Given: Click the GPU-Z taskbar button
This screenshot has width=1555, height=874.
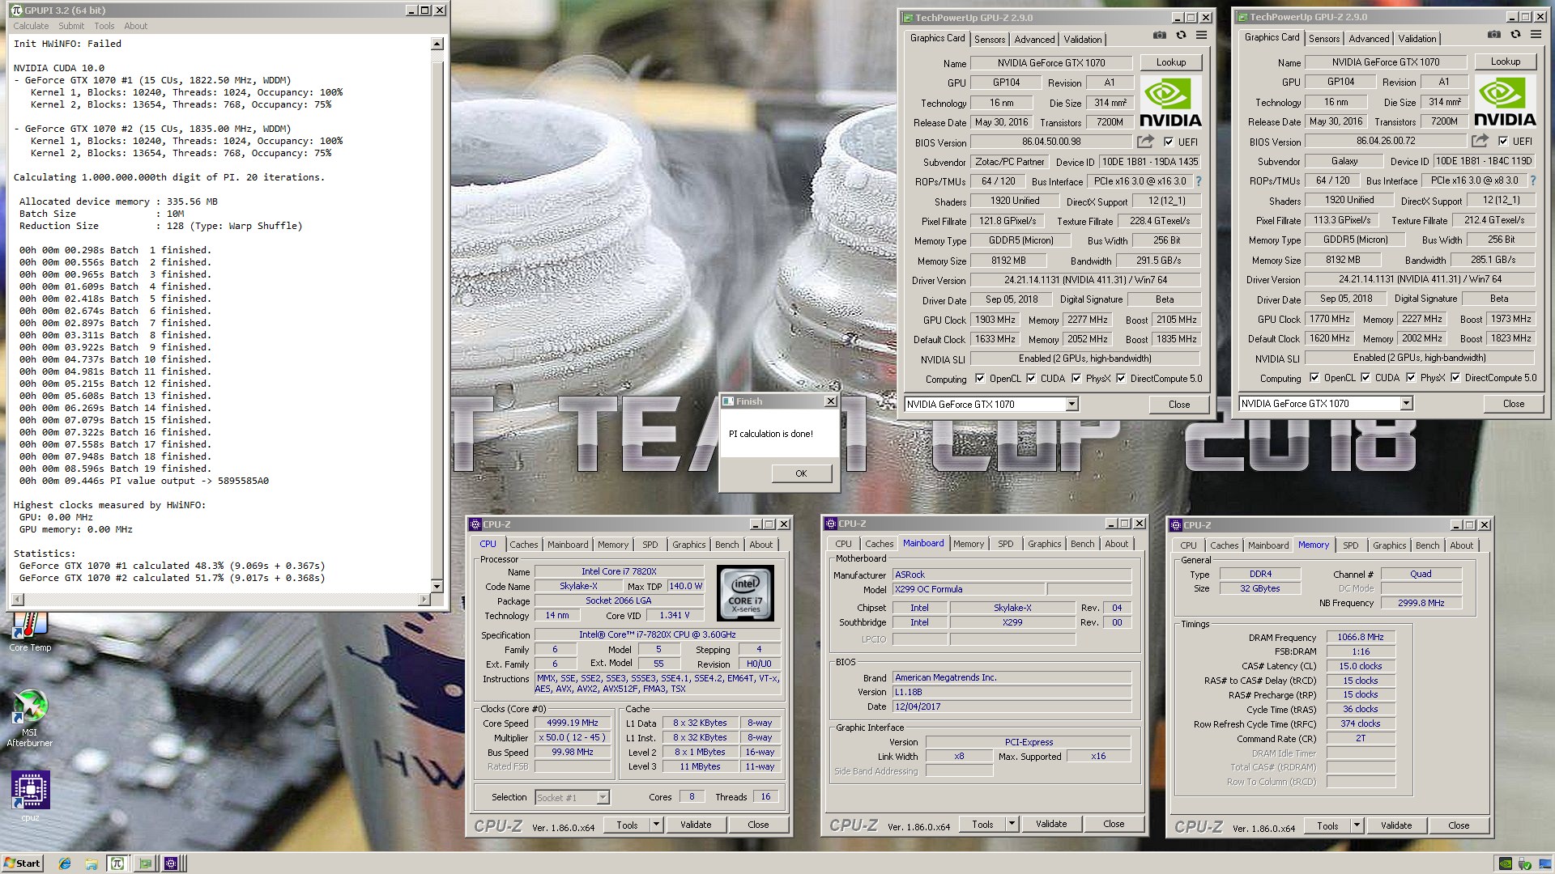Looking at the screenshot, I should tap(145, 863).
